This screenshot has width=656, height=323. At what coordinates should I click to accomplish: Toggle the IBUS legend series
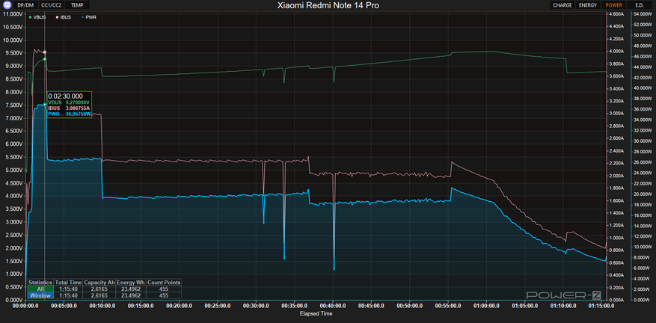pyautogui.click(x=64, y=18)
